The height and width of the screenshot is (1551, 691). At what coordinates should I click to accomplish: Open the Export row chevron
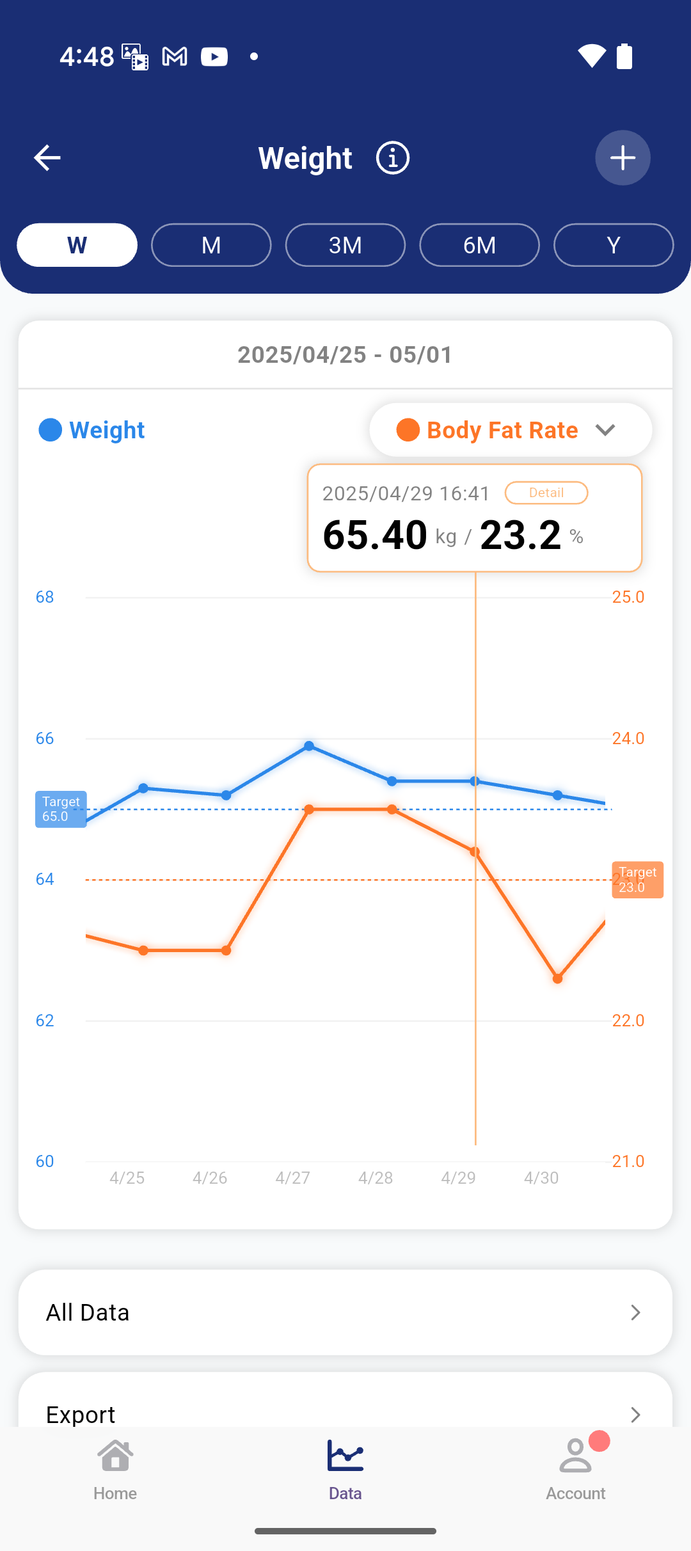pos(635,1414)
